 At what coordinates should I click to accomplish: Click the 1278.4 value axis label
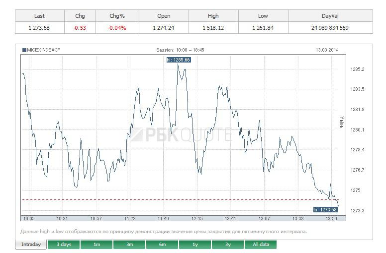tap(358, 150)
